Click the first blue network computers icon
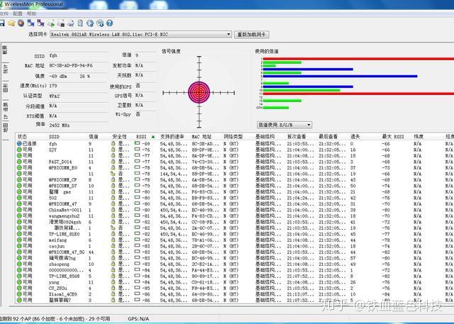 pos(31,23)
